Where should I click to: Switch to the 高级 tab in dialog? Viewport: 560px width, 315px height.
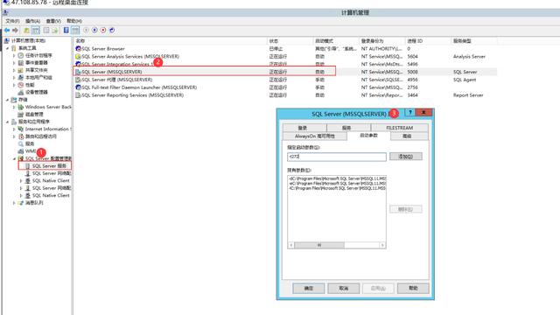point(409,136)
